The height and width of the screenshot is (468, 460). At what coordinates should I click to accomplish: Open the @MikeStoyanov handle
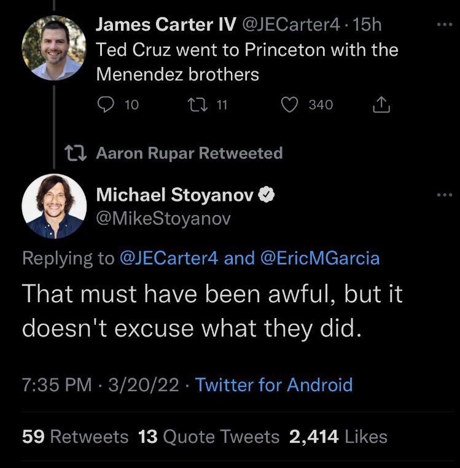[x=163, y=218]
